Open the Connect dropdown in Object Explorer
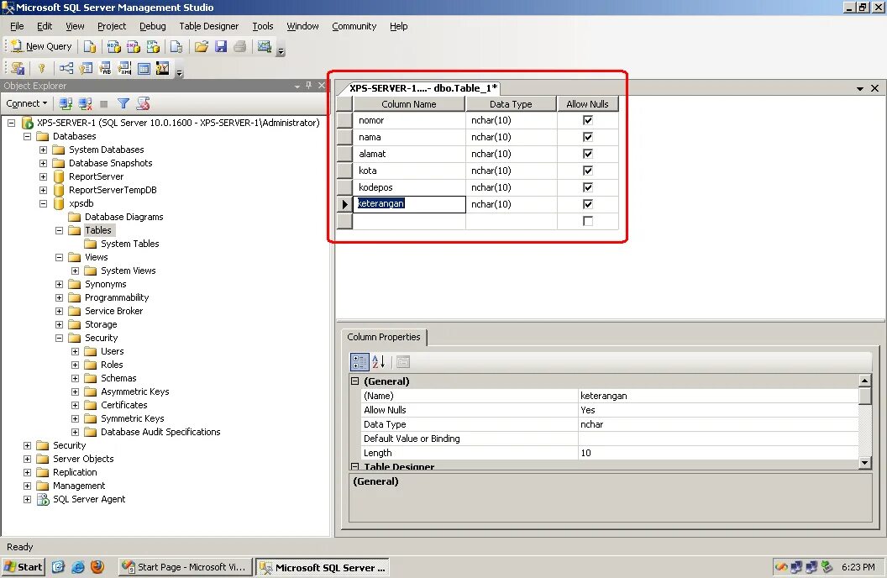The height and width of the screenshot is (578, 887). [27, 103]
